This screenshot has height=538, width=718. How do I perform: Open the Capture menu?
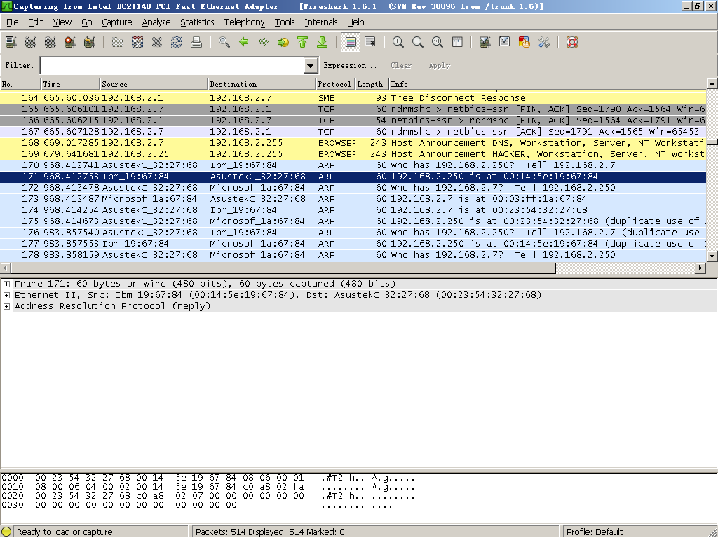pyautogui.click(x=117, y=22)
